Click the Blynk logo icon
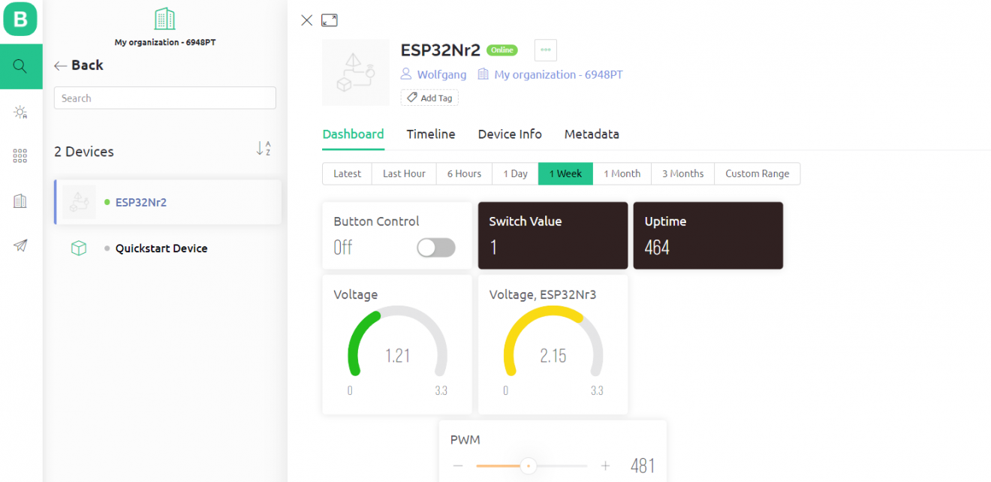The image size is (991, 482). pos(20,19)
